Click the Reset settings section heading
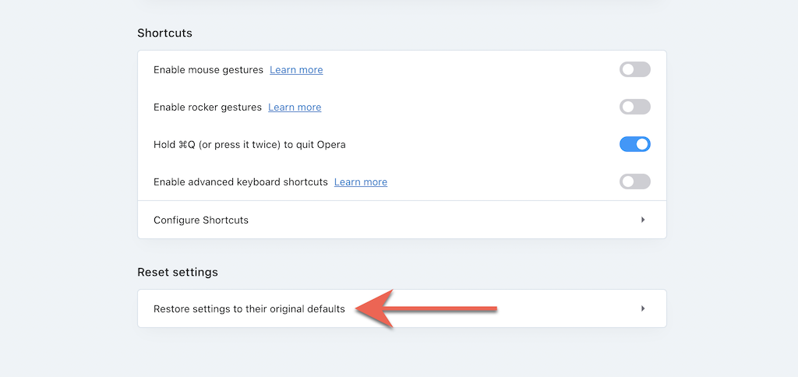Viewport: 798px width, 377px height. click(x=178, y=272)
